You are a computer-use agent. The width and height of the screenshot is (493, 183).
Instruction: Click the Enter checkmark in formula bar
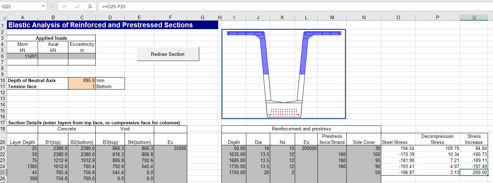coord(77,6)
